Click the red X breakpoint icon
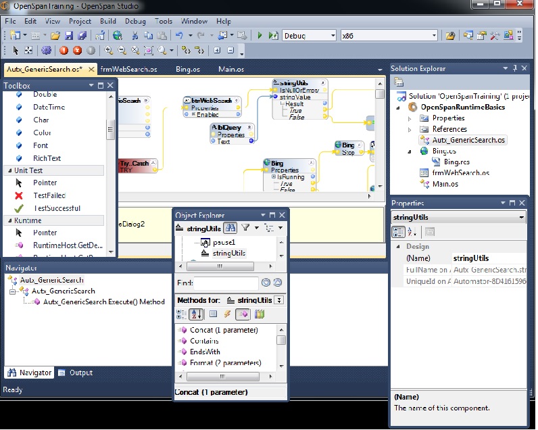Screen dimensions: 538x430 (x=78, y=51)
